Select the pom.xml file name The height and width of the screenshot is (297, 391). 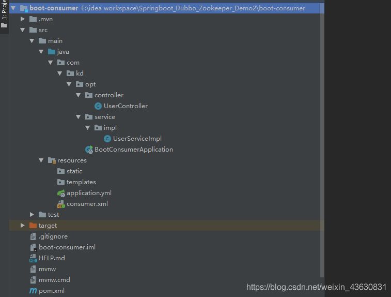pyautogui.click(x=52, y=291)
